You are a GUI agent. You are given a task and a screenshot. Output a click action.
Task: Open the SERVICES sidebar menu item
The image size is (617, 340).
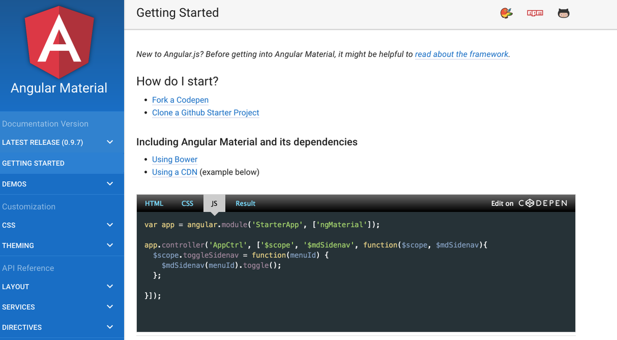coord(62,307)
